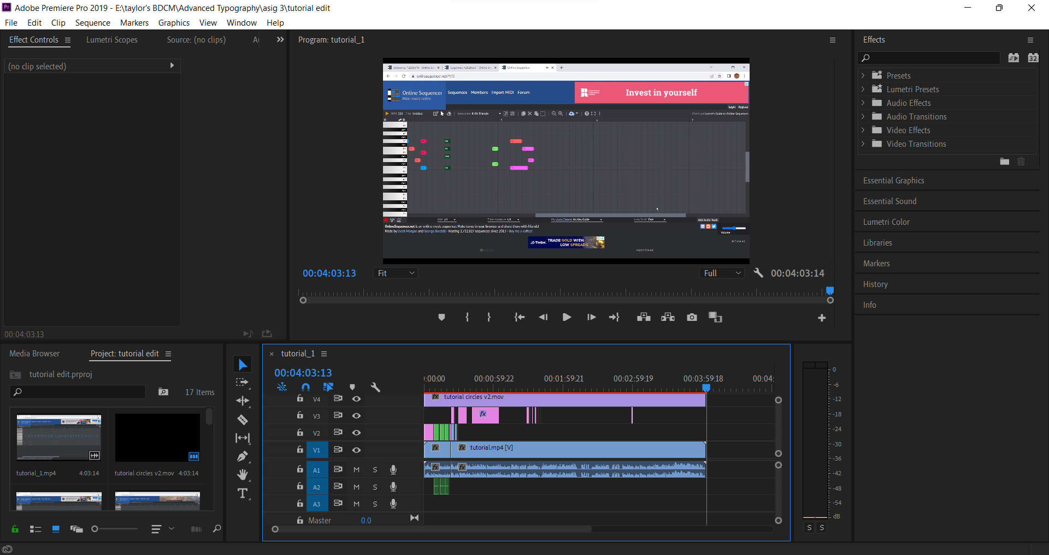This screenshot has width=1049, height=555.
Task: Switch project panel to list view
Action: click(x=36, y=529)
